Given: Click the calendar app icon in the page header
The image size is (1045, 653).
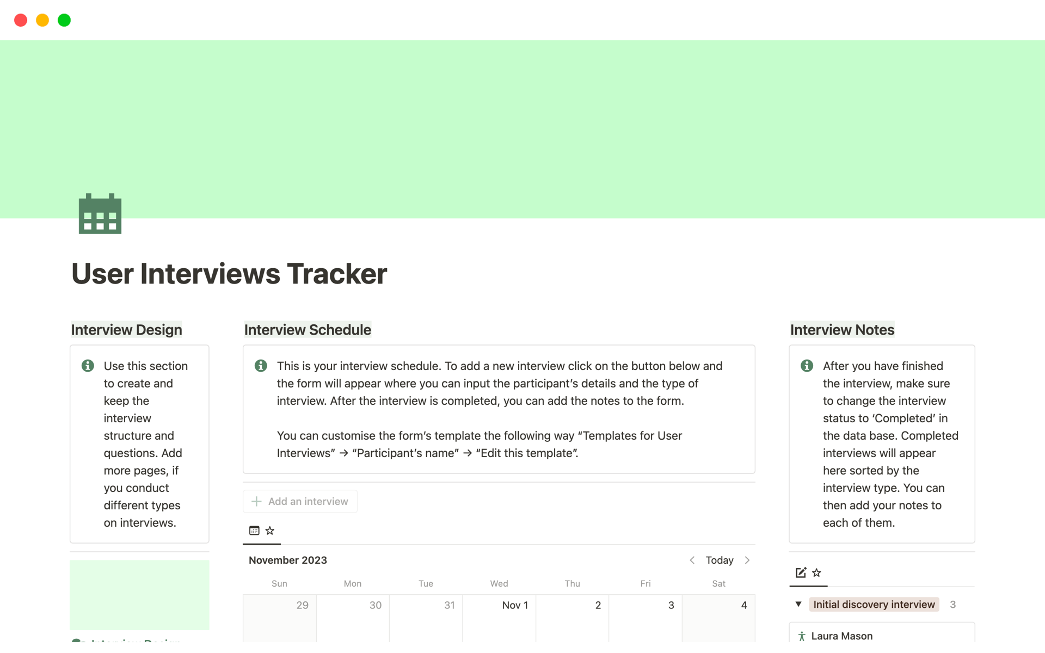Looking at the screenshot, I should tap(100, 214).
